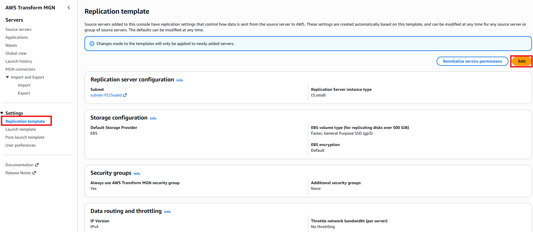Click the Servers section heading
The image size is (533, 232).
pyautogui.click(x=14, y=20)
